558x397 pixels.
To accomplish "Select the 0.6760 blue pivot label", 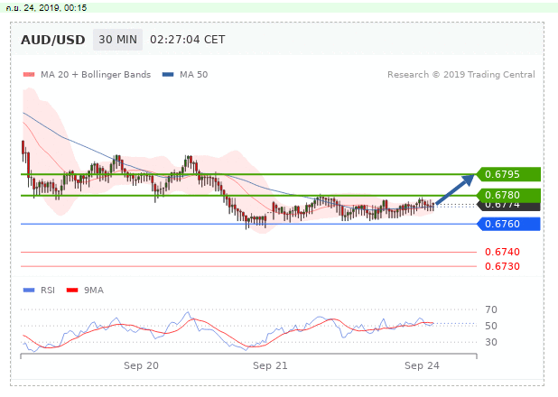I will 508,224.
